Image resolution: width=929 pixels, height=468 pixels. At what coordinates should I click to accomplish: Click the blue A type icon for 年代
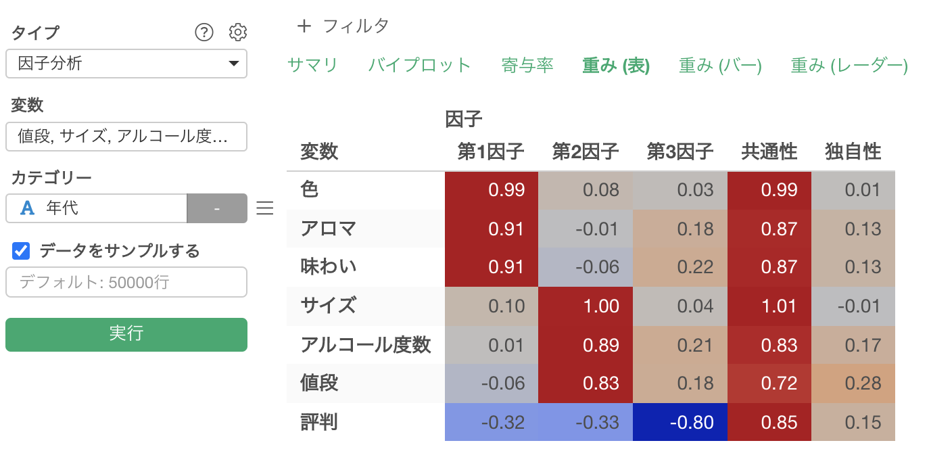click(27, 208)
